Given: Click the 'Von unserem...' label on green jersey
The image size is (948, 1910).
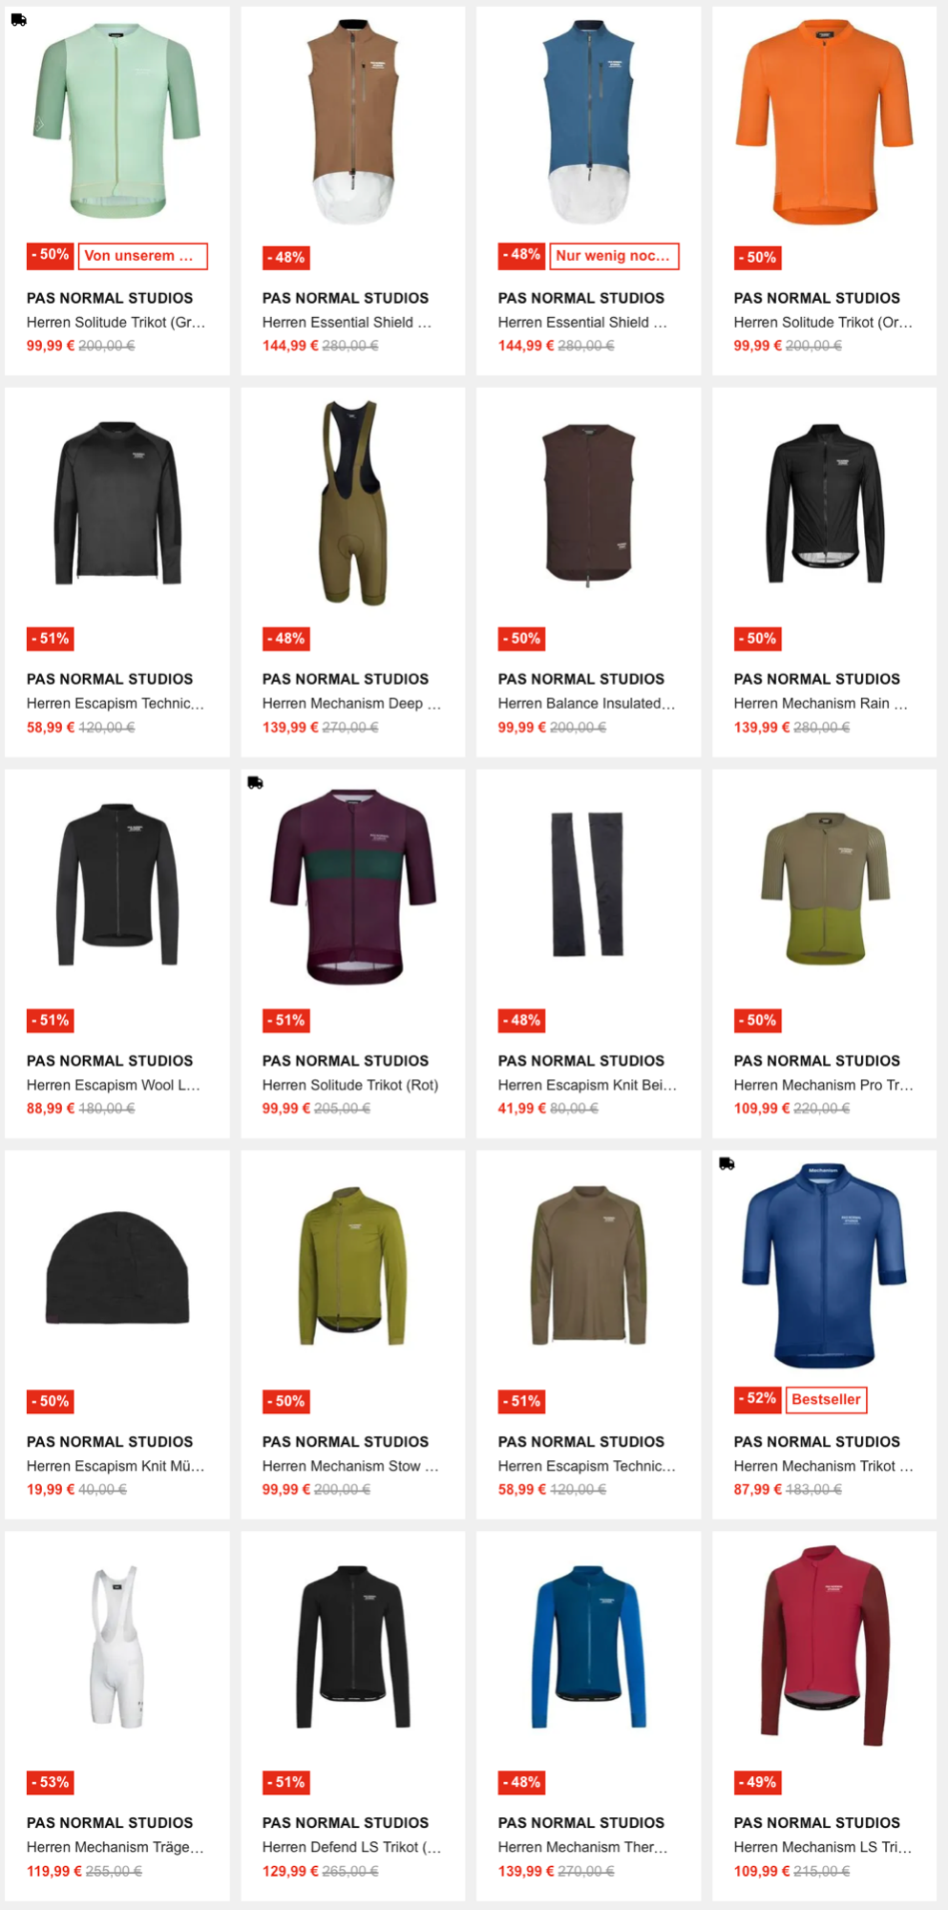Looking at the screenshot, I should click(142, 256).
